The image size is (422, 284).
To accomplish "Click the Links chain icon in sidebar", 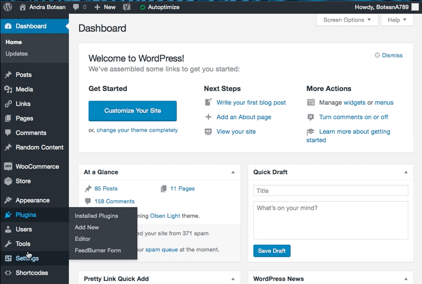I will 8,104.
